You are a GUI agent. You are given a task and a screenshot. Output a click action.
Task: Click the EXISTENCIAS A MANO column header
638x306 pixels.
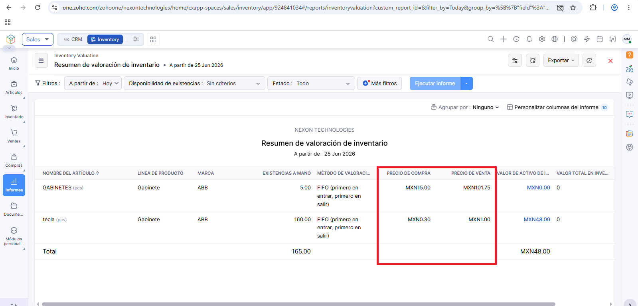coord(286,173)
